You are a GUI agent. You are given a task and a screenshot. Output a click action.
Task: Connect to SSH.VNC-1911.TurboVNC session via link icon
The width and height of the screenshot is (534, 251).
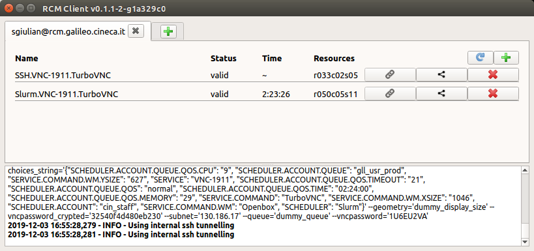pos(390,75)
